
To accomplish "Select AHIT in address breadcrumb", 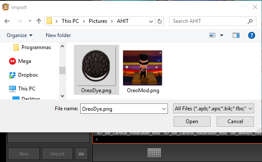I will pos(123,21).
